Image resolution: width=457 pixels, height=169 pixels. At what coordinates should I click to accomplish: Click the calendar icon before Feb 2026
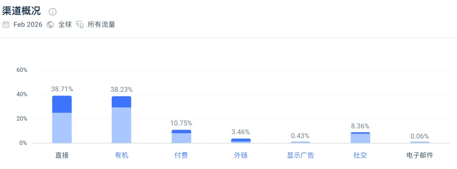click(x=6, y=25)
